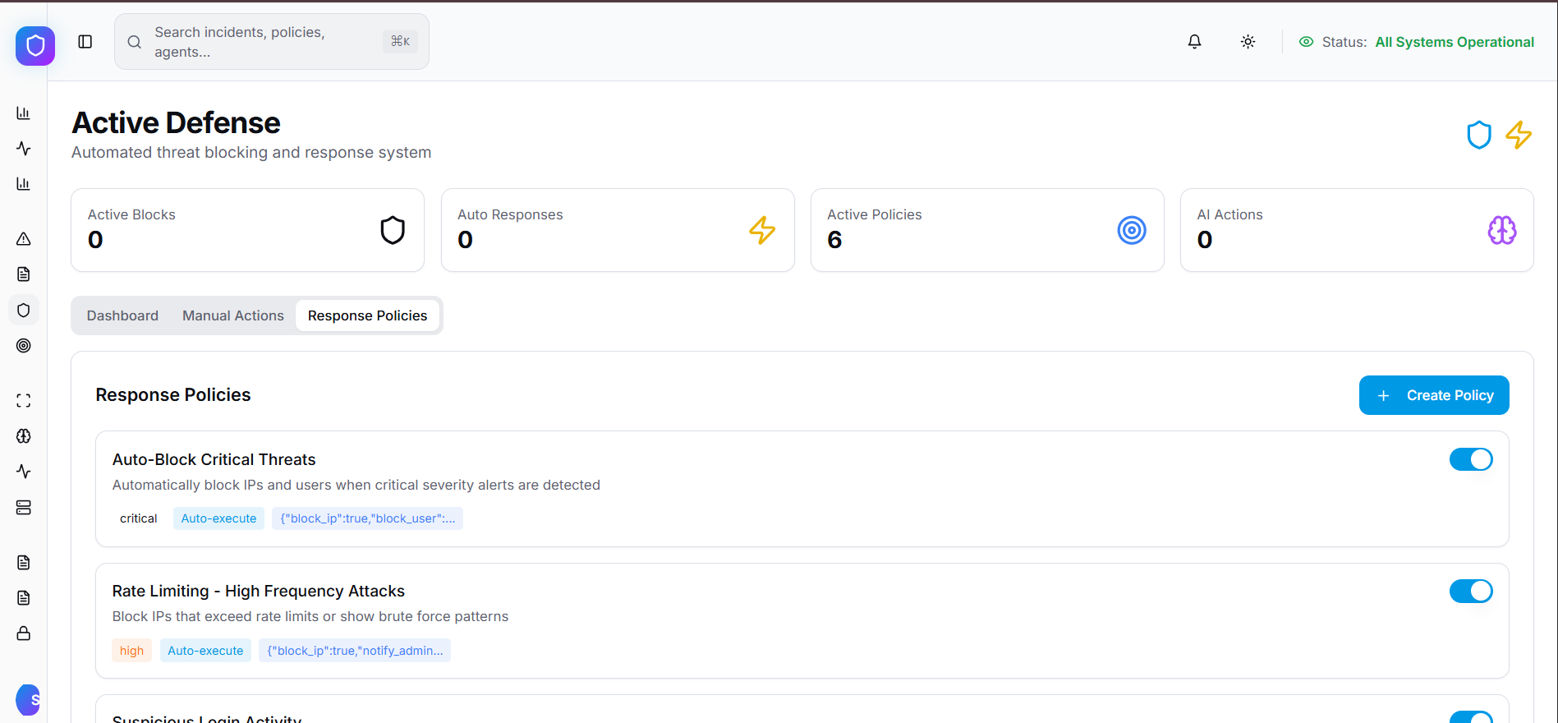Disable Rate Limiting policy toggle
This screenshot has height=723, width=1558.
(1471, 591)
